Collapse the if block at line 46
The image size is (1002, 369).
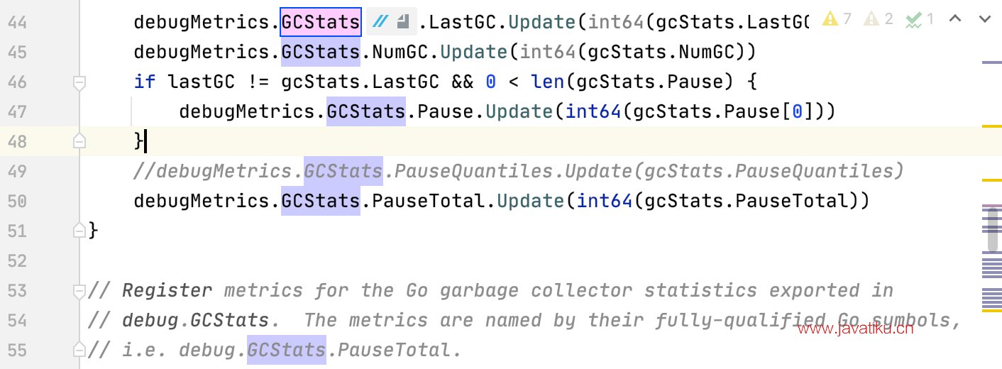[79, 83]
